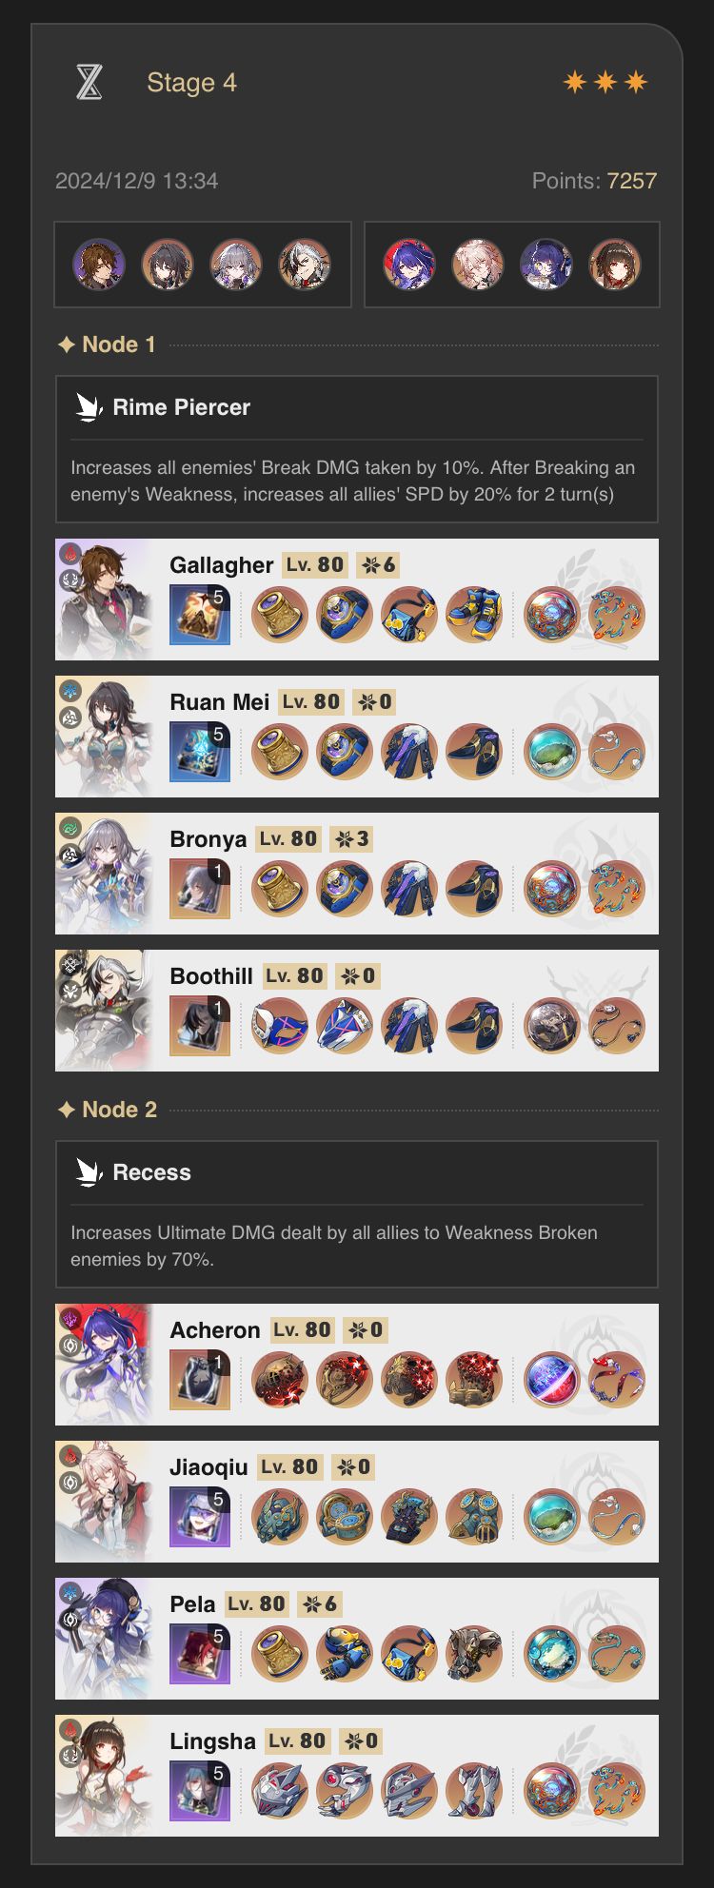This screenshot has height=1888, width=714.
Task: Click Gallagher's light cone icon
Action: tap(200, 615)
